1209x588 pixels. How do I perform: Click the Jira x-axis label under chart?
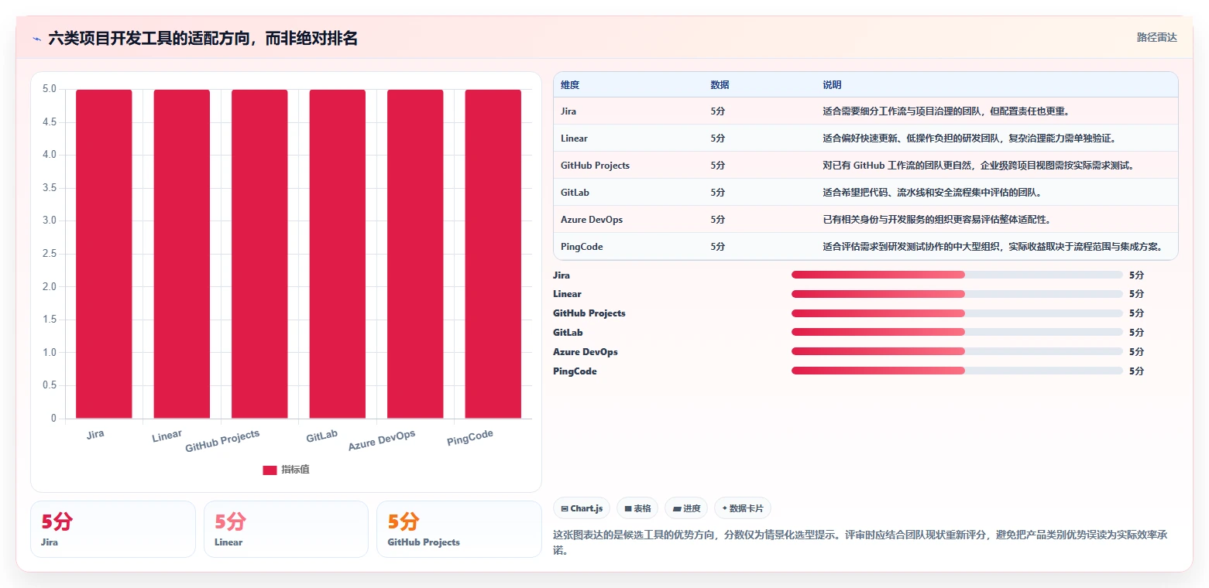[95, 434]
